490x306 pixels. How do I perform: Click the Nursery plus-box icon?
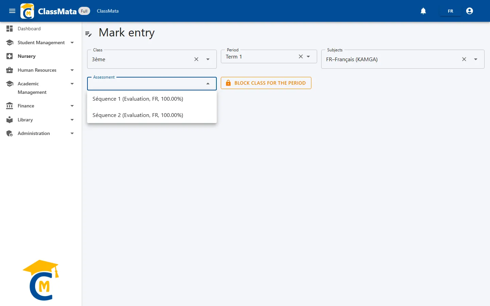pos(10,56)
